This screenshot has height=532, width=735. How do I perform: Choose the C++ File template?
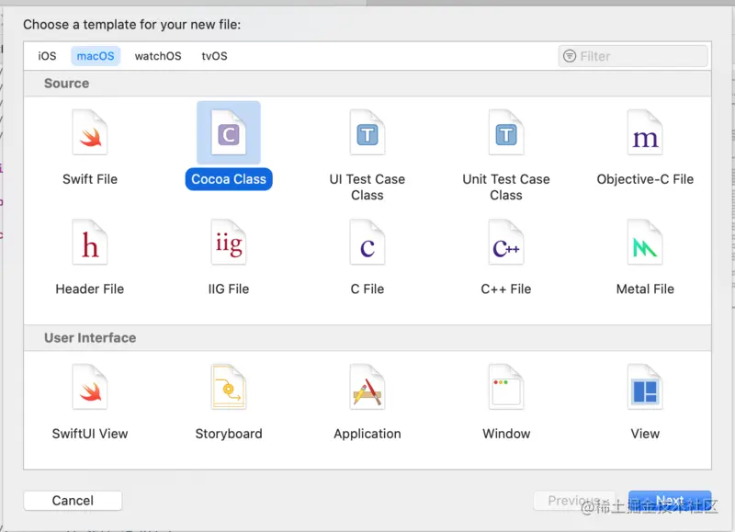[x=506, y=244]
